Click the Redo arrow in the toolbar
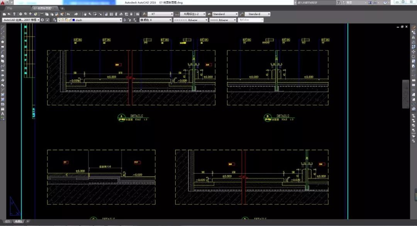417x226 pixels. (76, 14)
